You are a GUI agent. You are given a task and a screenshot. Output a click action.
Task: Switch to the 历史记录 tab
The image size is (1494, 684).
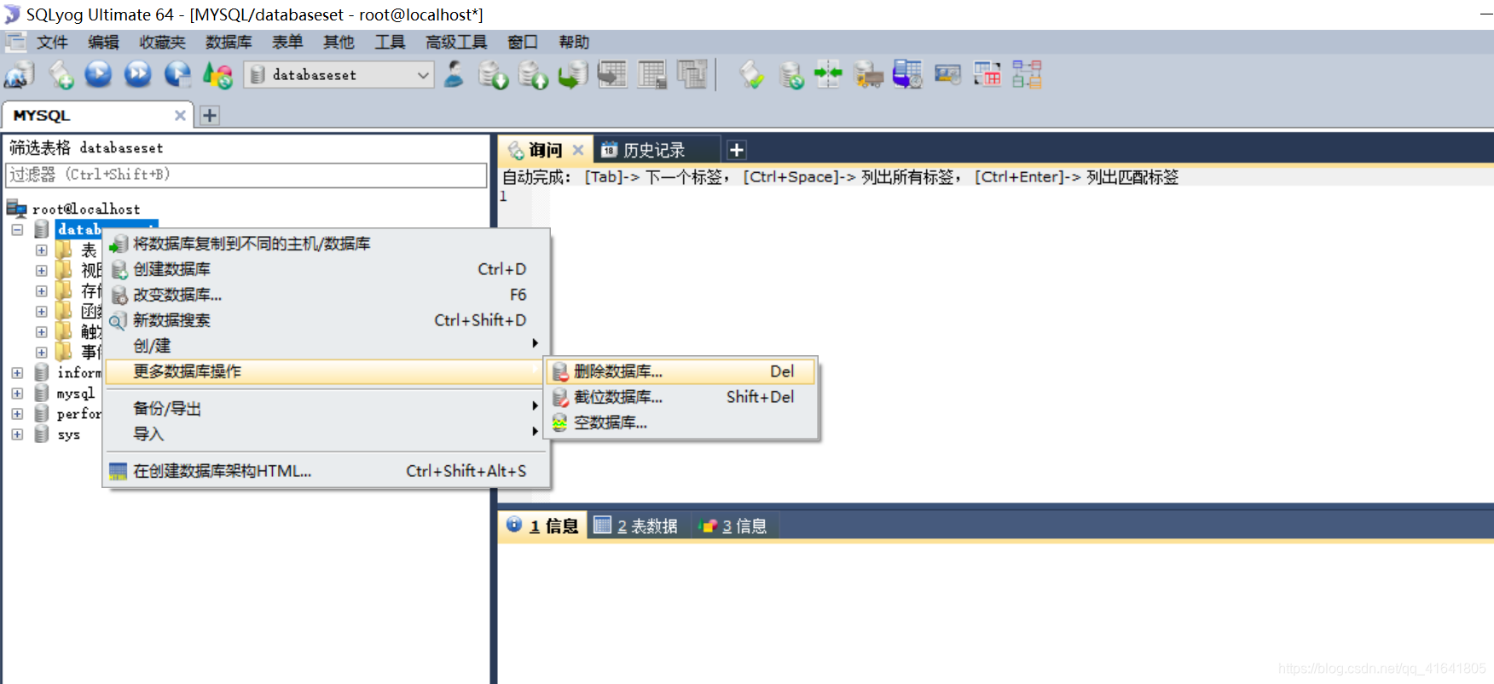point(653,150)
